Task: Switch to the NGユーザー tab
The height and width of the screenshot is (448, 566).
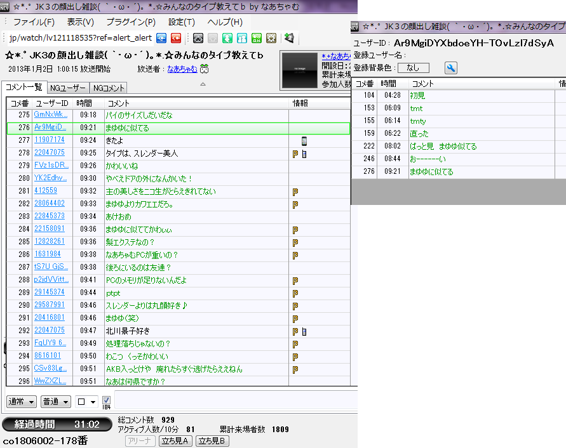Action: [68, 88]
